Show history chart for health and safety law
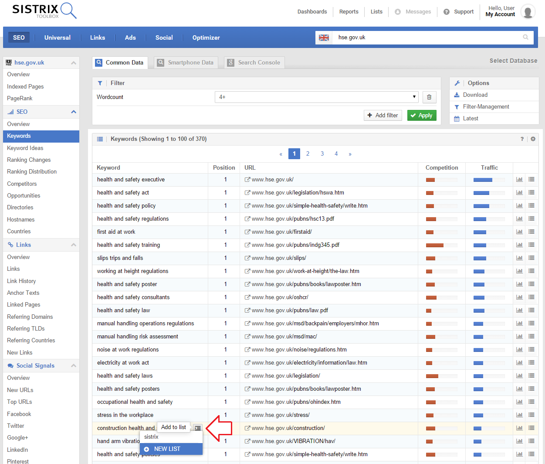Viewport: 545px width, 464px height. (x=519, y=310)
